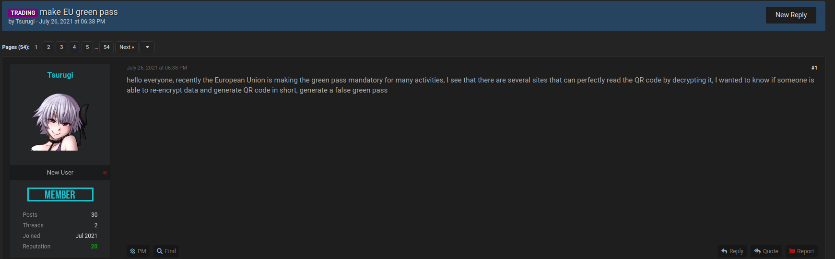This screenshot has height=259, width=835.
Task: Open the page jump dropdown arrow
Action: click(147, 47)
